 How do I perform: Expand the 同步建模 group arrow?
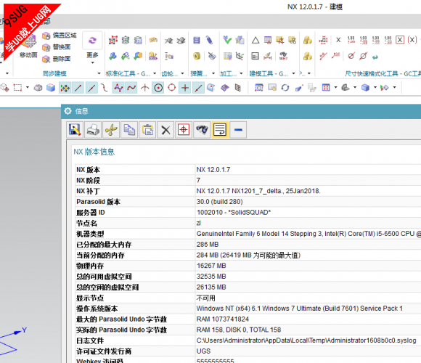(x=99, y=73)
